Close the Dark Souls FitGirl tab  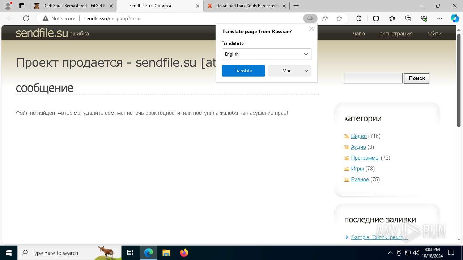[111, 6]
